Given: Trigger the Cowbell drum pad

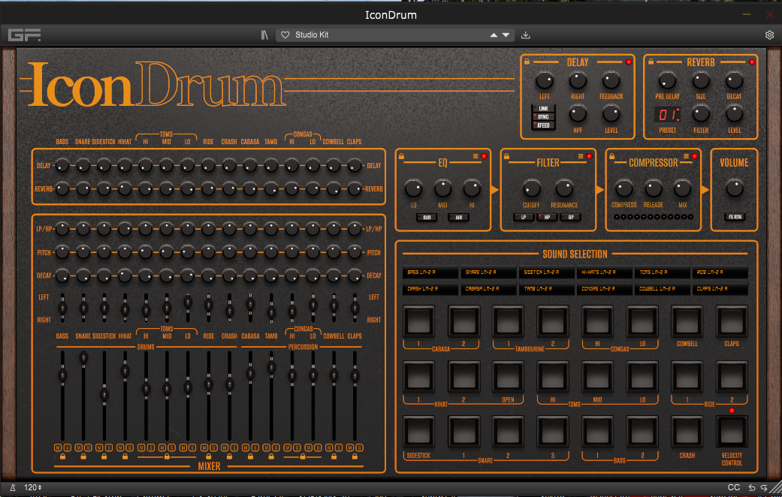Looking at the screenshot, I should tap(687, 321).
